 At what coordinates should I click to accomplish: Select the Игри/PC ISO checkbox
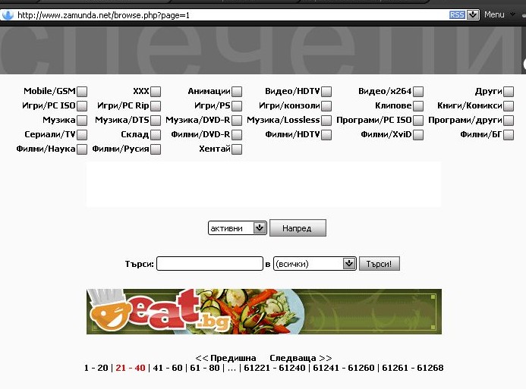(82, 106)
